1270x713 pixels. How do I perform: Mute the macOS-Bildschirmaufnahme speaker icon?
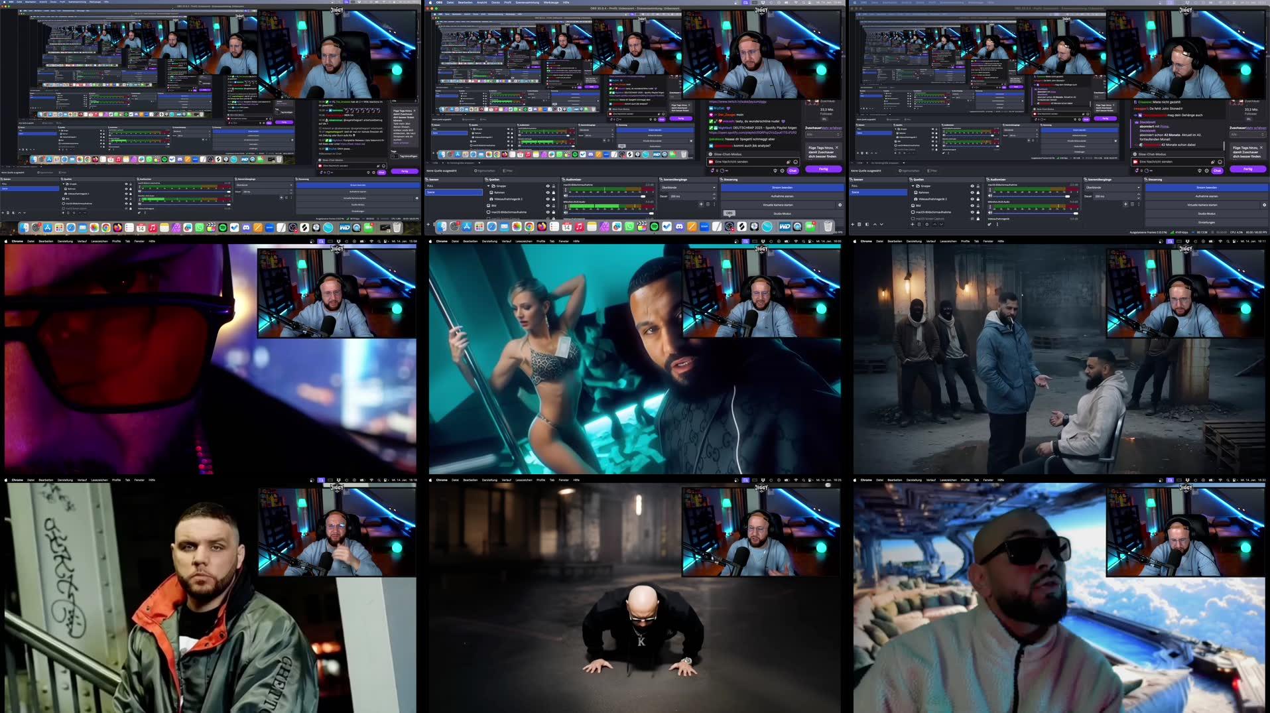point(566,196)
